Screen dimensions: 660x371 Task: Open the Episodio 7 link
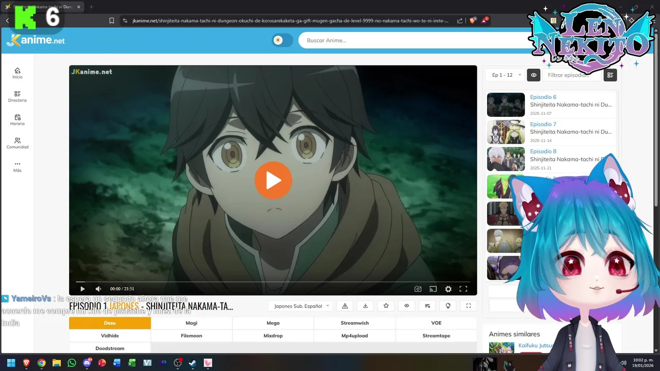543,124
